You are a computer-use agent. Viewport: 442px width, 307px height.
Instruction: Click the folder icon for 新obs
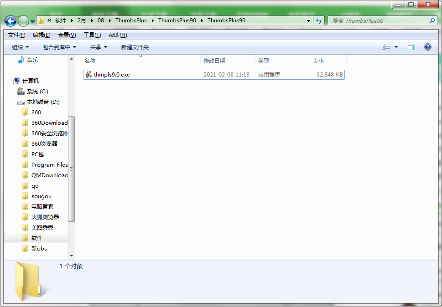coord(26,248)
